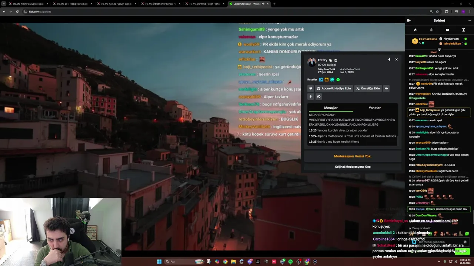
Task: Click Orijinal Moderasyona Geç button
Action: click(353, 167)
